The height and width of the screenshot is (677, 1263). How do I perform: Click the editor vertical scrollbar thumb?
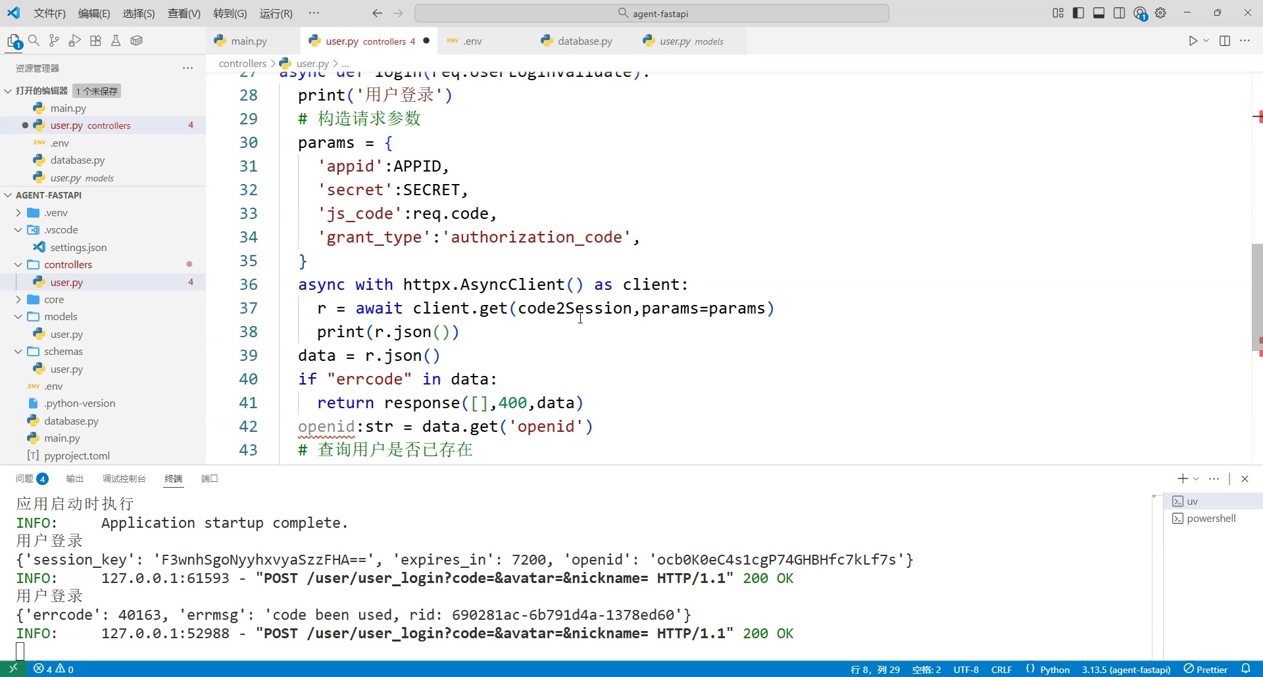click(1257, 297)
